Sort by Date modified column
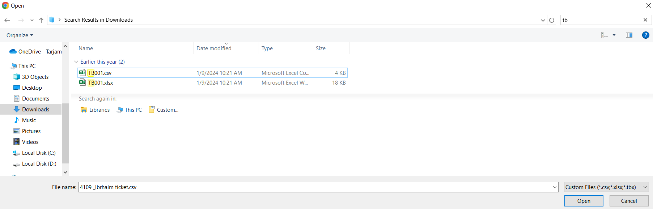653x209 pixels. 214,48
